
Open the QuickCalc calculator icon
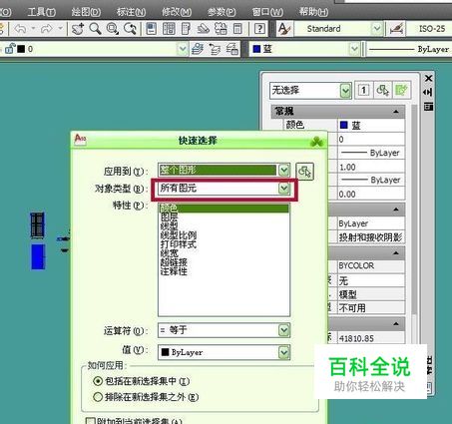point(237,29)
